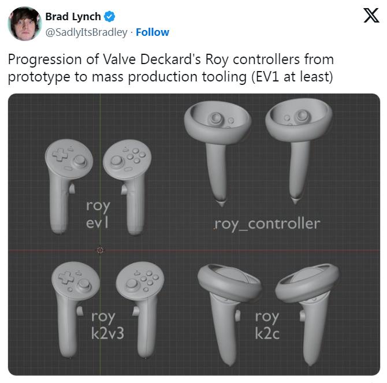Image resolution: width=387 pixels, height=383 pixels.
Task: Click the D-pad on the left roy ev1 controller
Action: pyautogui.click(x=59, y=154)
